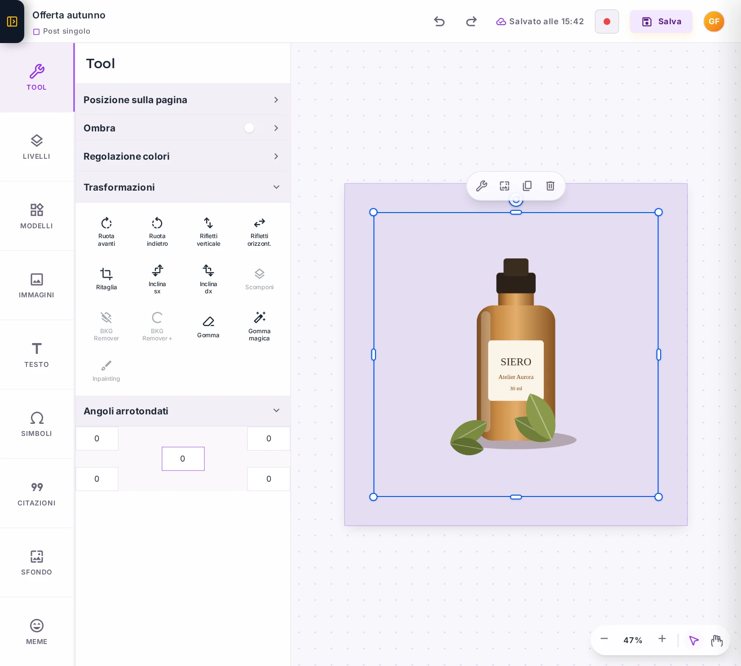Image resolution: width=741 pixels, height=666 pixels.
Task: Duplicate the selected image via copy icon
Action: click(527, 186)
